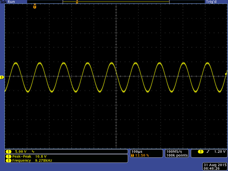Toggle the Run acquisition status indicator
228x171 pixels.
11,2
